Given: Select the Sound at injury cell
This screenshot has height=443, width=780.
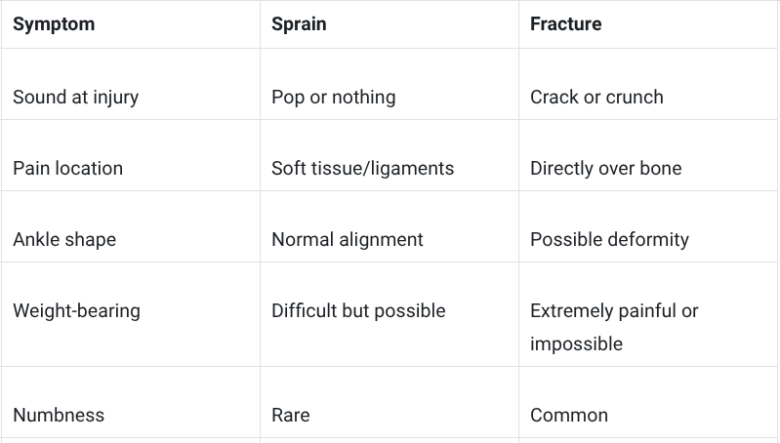Looking at the screenshot, I should tap(75, 97).
